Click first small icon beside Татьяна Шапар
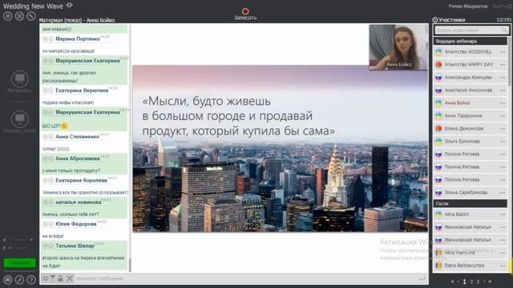This screenshot has width=513, height=288. pos(46,246)
